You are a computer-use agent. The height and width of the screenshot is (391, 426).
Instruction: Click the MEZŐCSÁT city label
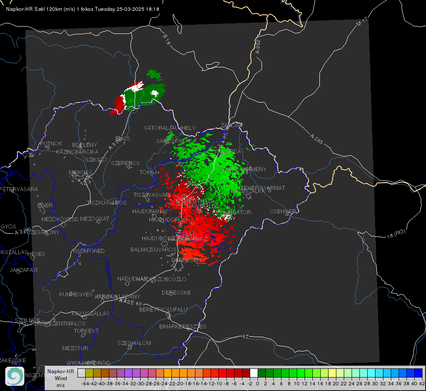click(x=94, y=219)
